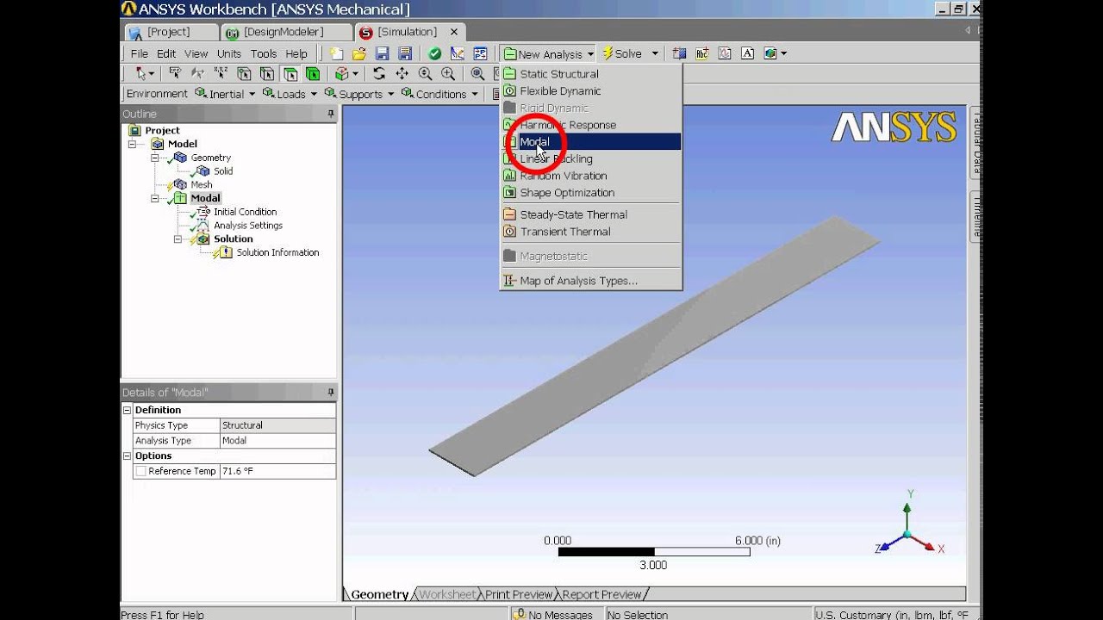The image size is (1103, 620).
Task: Switch to the Print Preview tab
Action: 517,594
